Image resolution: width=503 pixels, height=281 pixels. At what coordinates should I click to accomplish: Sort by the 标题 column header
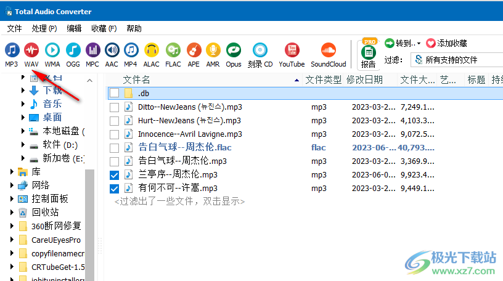476,80
